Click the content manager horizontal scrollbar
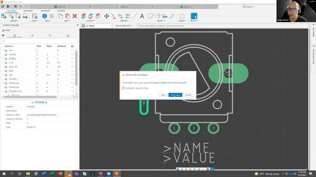This screenshot has height=177, width=316. 30,97
